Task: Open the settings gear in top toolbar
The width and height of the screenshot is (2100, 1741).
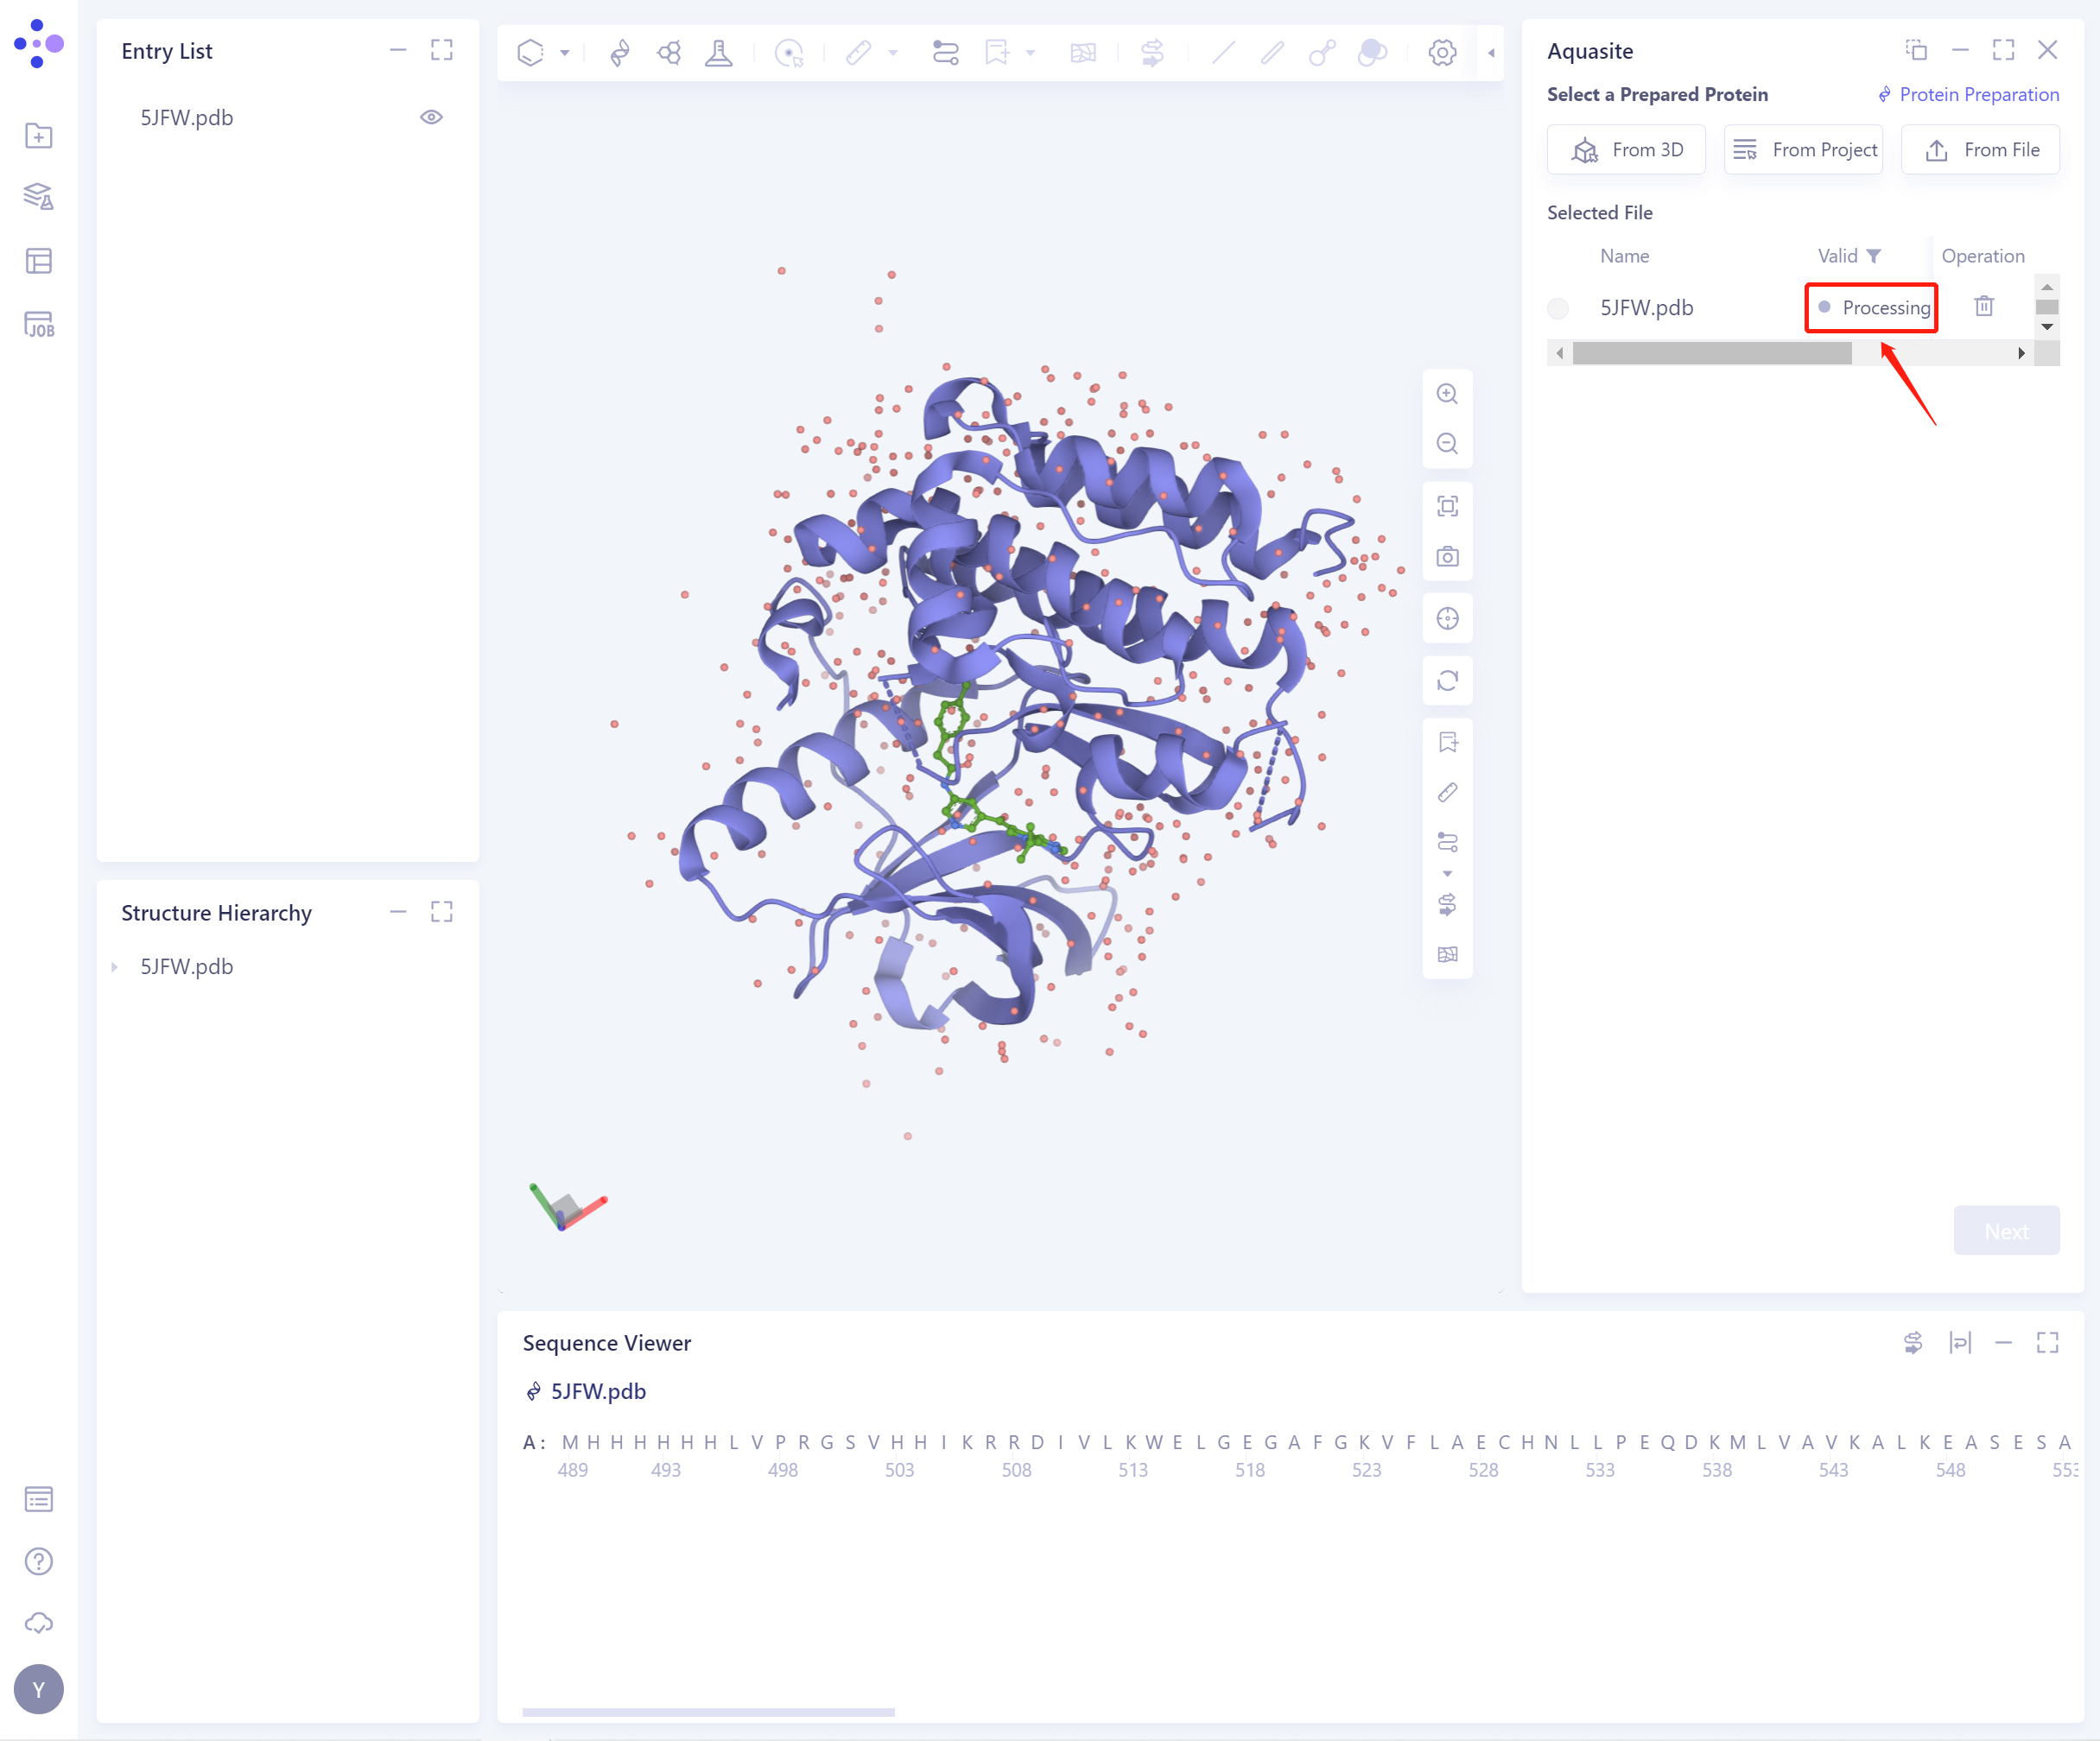Action: 1441,52
